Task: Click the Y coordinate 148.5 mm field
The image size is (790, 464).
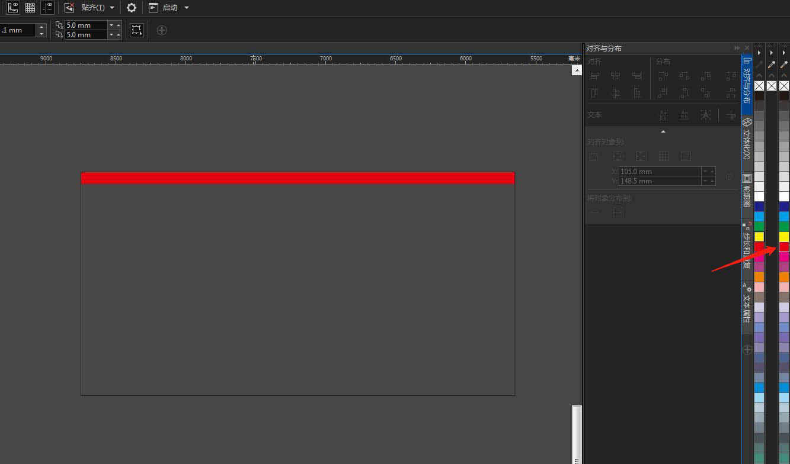Action: coord(660,181)
